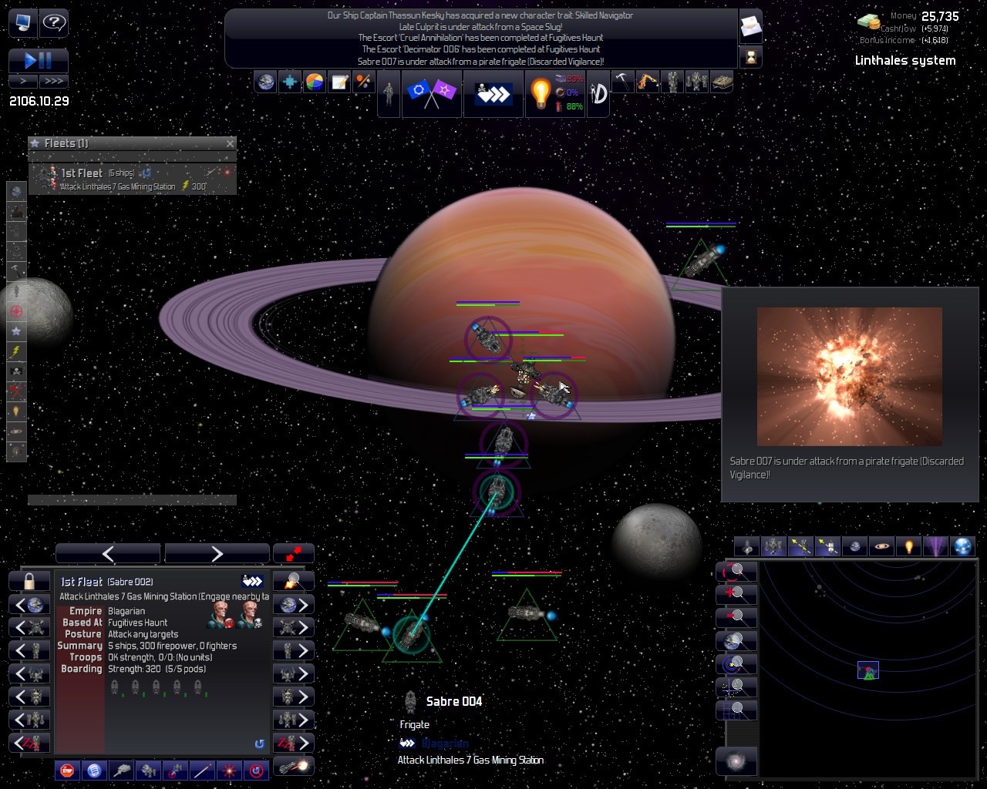The image size is (987, 789).
Task: Cycle to next colony with globe arrow
Action: pos(294,605)
